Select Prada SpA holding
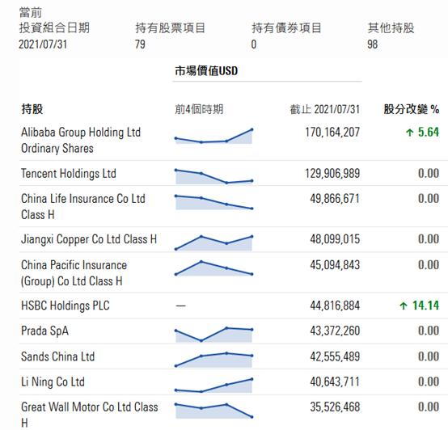Screen dimensions: 448x430 click(x=44, y=331)
